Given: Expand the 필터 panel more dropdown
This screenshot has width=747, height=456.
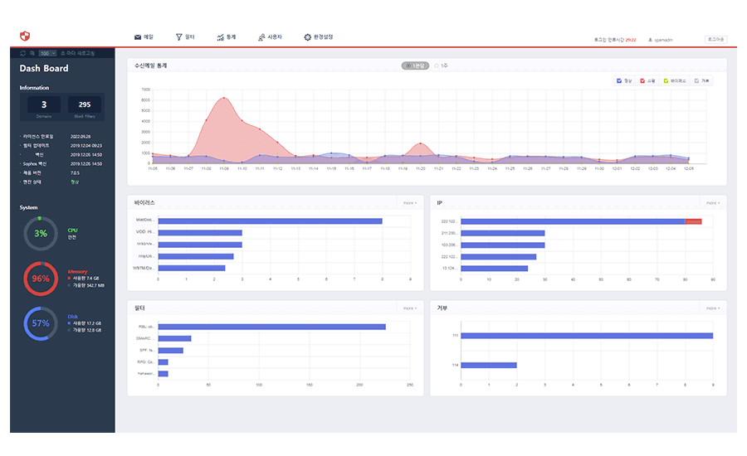Looking at the screenshot, I should tap(410, 308).
